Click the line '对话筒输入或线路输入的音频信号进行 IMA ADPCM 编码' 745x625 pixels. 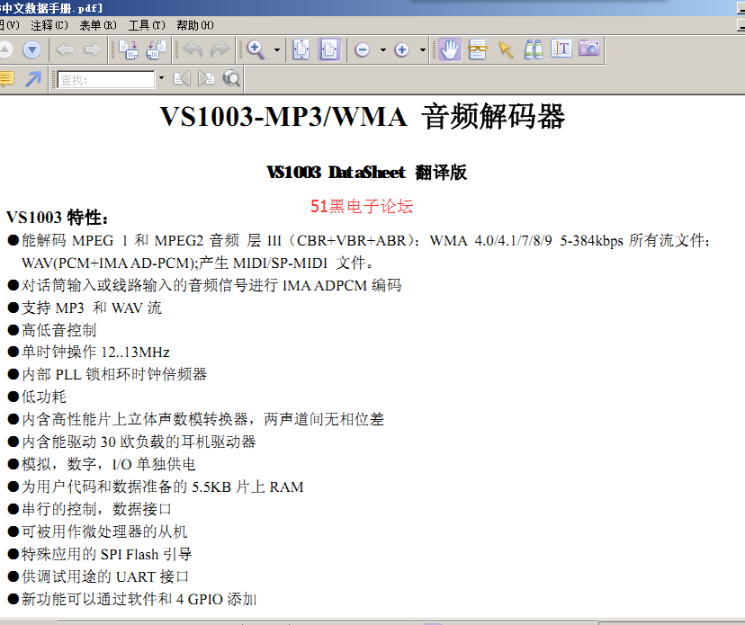click(x=211, y=285)
